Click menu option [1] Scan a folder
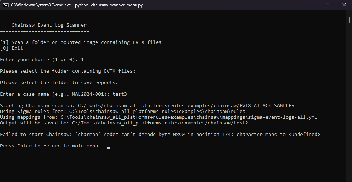 point(81,42)
